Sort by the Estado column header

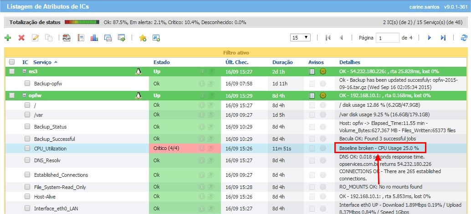pyautogui.click(x=161, y=62)
